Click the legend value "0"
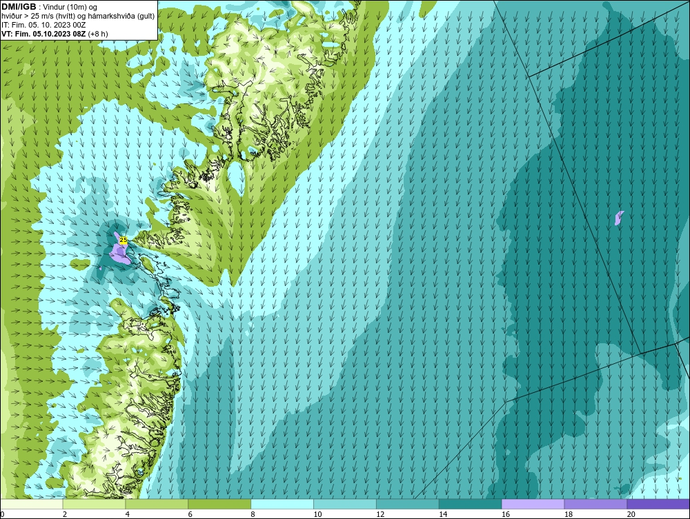 [x=2, y=514]
